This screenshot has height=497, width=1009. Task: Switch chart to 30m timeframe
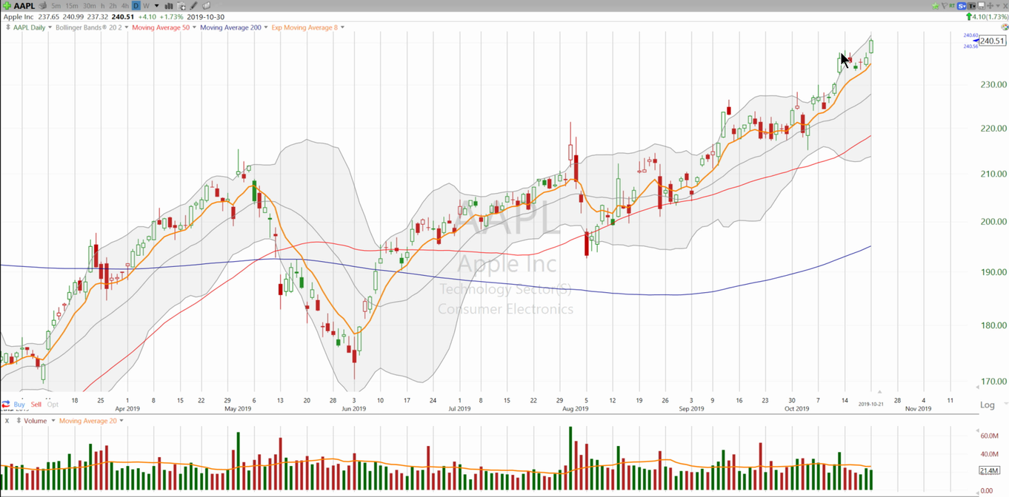(x=90, y=6)
